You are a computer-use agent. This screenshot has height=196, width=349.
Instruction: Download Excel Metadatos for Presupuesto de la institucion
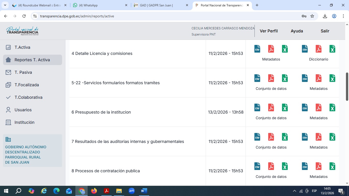point(332,107)
